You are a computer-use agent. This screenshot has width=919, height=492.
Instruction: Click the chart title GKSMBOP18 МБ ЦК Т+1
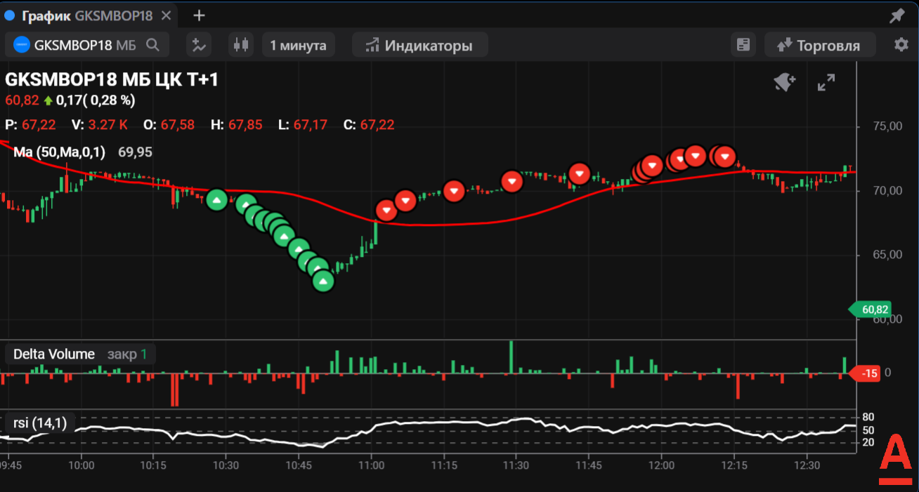tap(112, 80)
